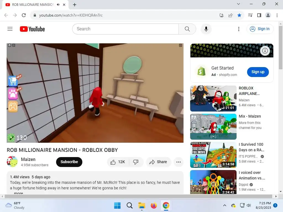Toggle the bookmark star
283x212 pixels.
(x=239, y=15)
